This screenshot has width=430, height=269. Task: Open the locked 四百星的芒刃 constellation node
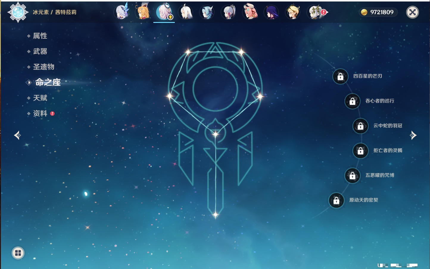pyautogui.click(x=340, y=76)
